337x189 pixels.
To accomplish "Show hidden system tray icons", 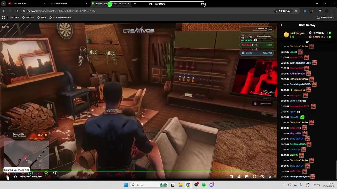I will click(x=284, y=185).
